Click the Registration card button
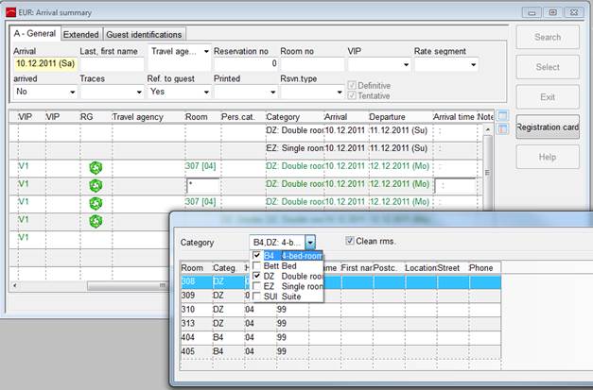 548,127
